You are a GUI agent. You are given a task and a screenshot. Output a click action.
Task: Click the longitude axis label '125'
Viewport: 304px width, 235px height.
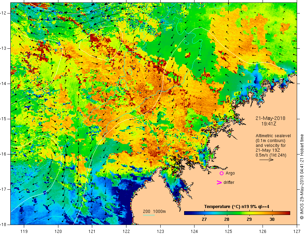pyautogui.click(x=229, y=231)
